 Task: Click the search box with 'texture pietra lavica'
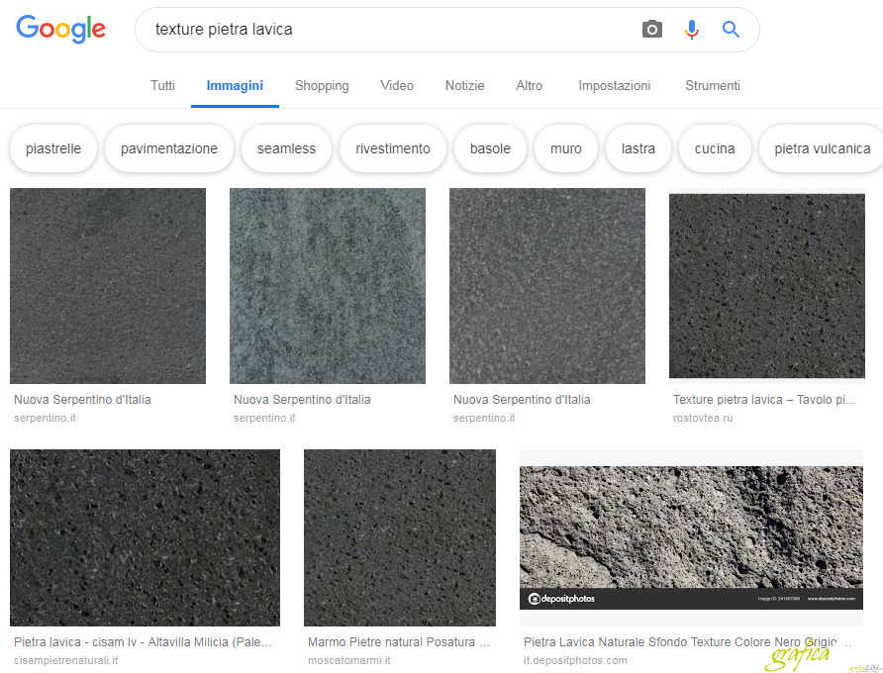coord(386,30)
